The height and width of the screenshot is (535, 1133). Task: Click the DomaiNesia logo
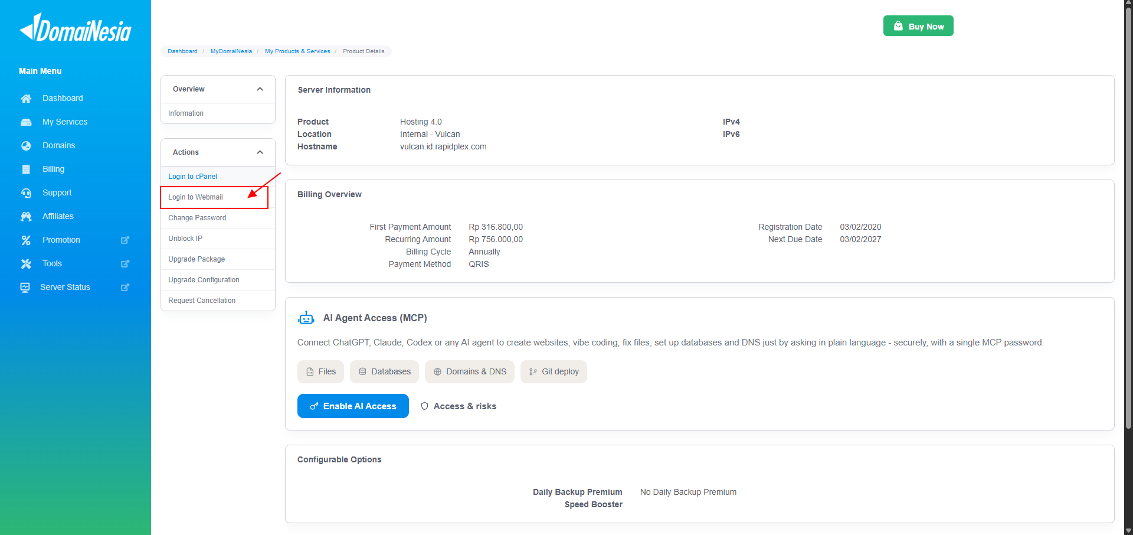pyautogui.click(x=76, y=28)
